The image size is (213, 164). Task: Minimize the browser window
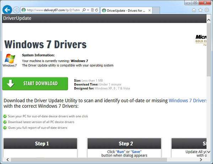click(x=188, y=3)
